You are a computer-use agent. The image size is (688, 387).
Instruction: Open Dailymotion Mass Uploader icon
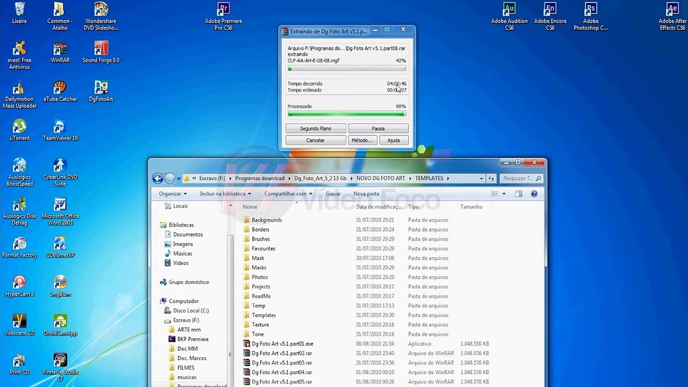click(x=19, y=95)
